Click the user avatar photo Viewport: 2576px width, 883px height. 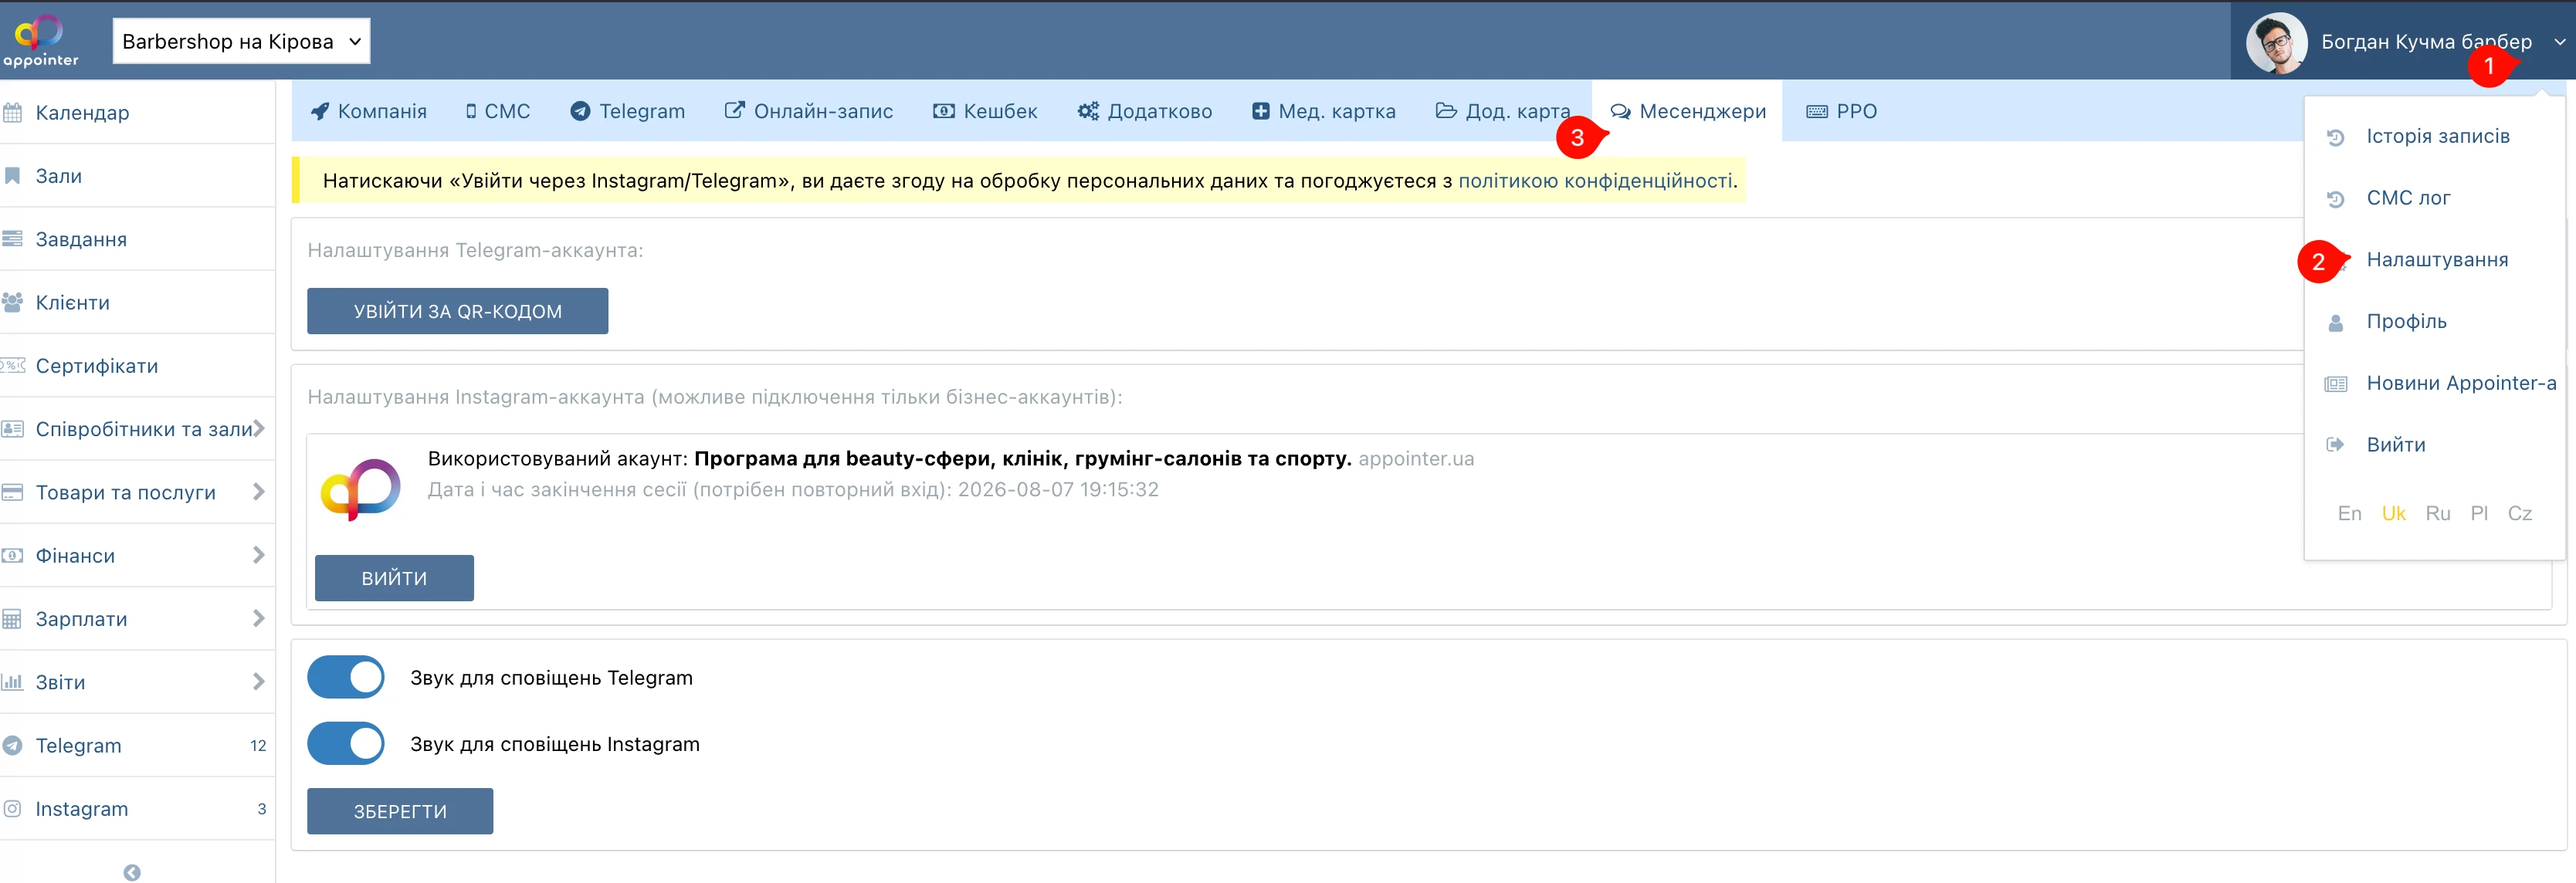pos(2276,42)
